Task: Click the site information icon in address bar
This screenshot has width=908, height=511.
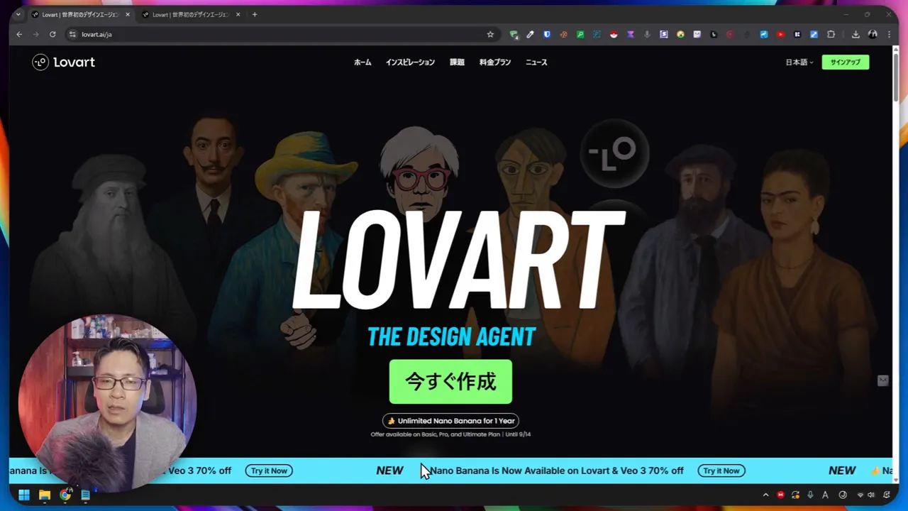Action: (72, 34)
